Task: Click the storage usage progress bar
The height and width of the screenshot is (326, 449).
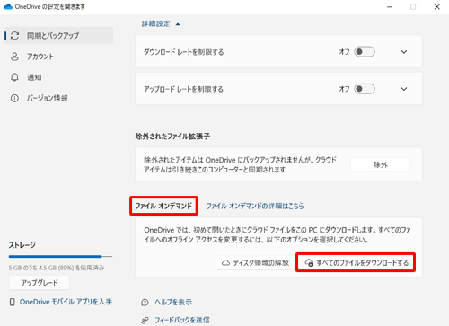Action: coord(60,257)
